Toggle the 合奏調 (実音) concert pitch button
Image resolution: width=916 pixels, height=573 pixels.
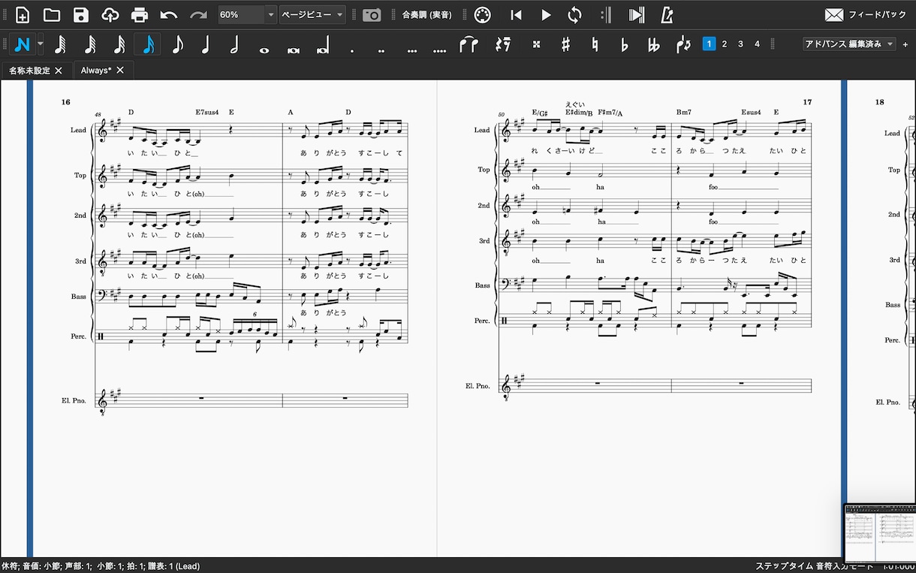[x=426, y=14]
